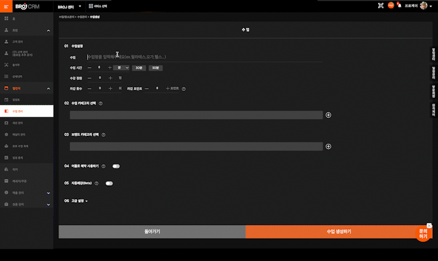
Task: Click the 수업관리 breadcrumb link
Action: (x=82, y=17)
